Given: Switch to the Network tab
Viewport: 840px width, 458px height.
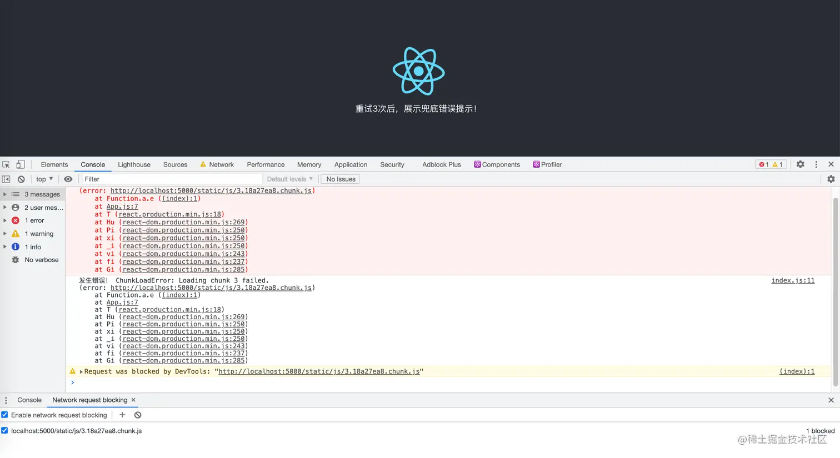Looking at the screenshot, I should click(217, 164).
